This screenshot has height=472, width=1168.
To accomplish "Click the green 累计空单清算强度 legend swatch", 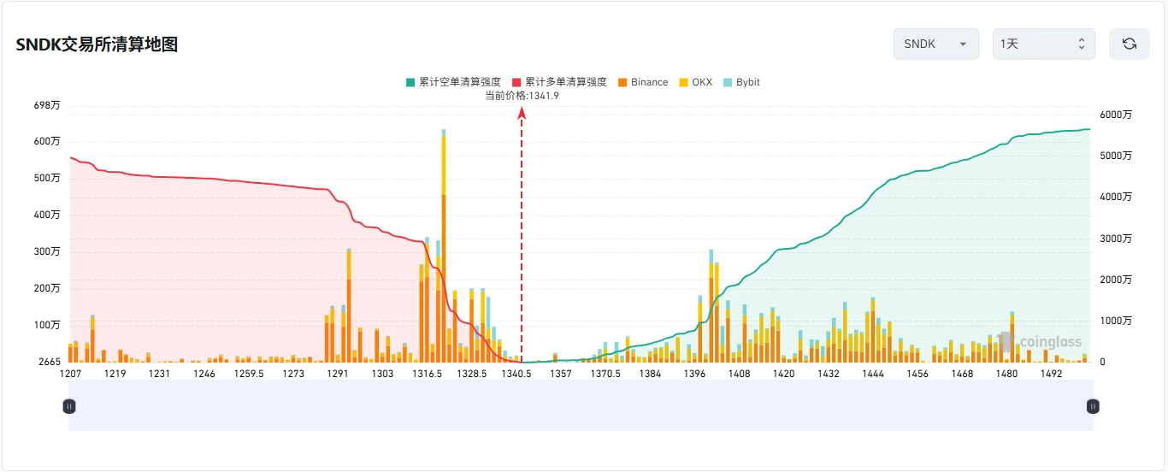I will (x=410, y=82).
